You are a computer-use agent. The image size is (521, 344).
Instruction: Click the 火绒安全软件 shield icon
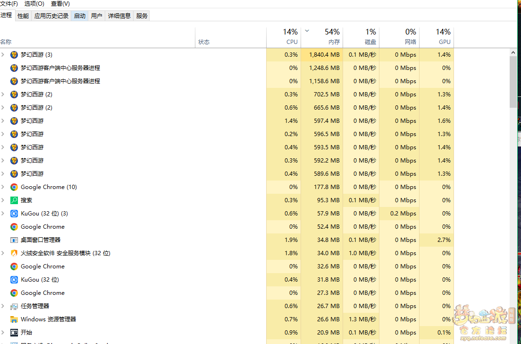(x=14, y=253)
